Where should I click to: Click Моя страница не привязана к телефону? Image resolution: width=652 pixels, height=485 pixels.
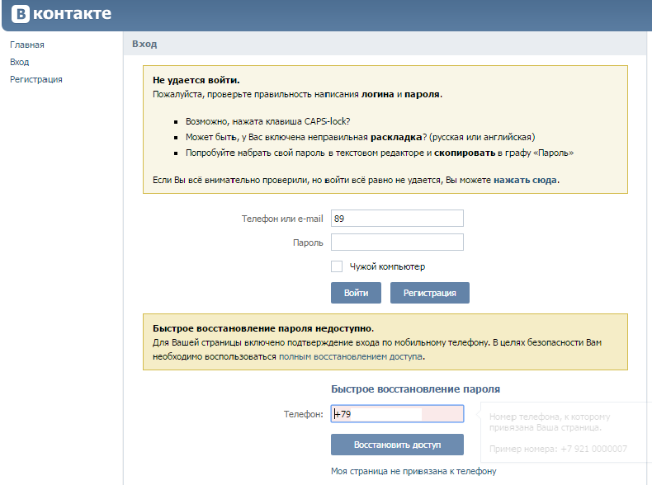point(413,471)
